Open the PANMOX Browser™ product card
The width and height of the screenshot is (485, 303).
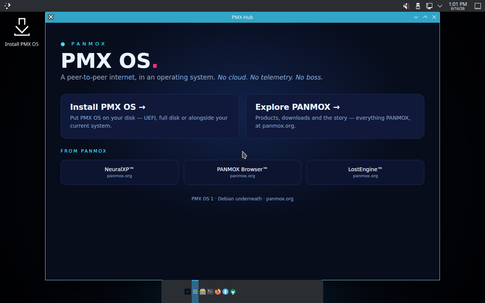242,172
